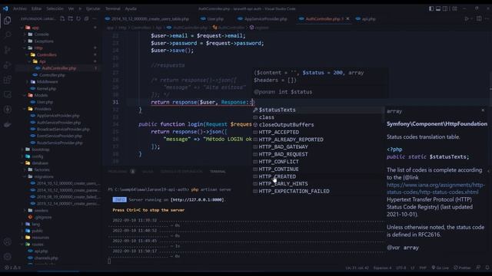Switch to AppServiceProvider.php editor tab
This screenshot has height=276, width=492.
263,18
